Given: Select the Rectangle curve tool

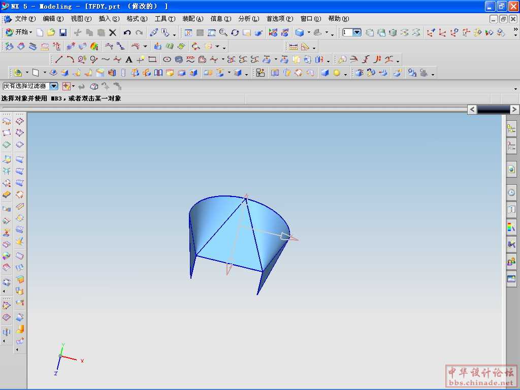Looking at the screenshot, I should coord(152,59).
